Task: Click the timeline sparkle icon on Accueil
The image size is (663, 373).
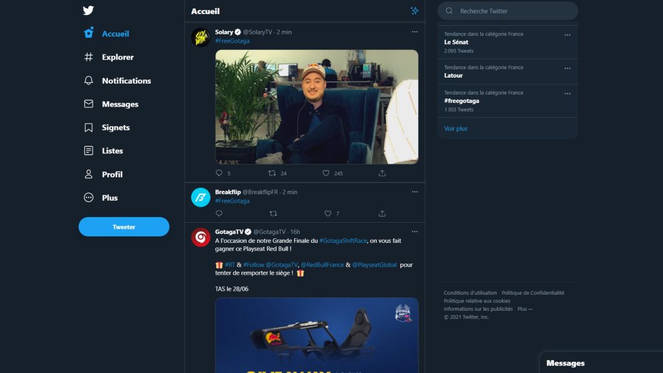Action: click(x=413, y=11)
